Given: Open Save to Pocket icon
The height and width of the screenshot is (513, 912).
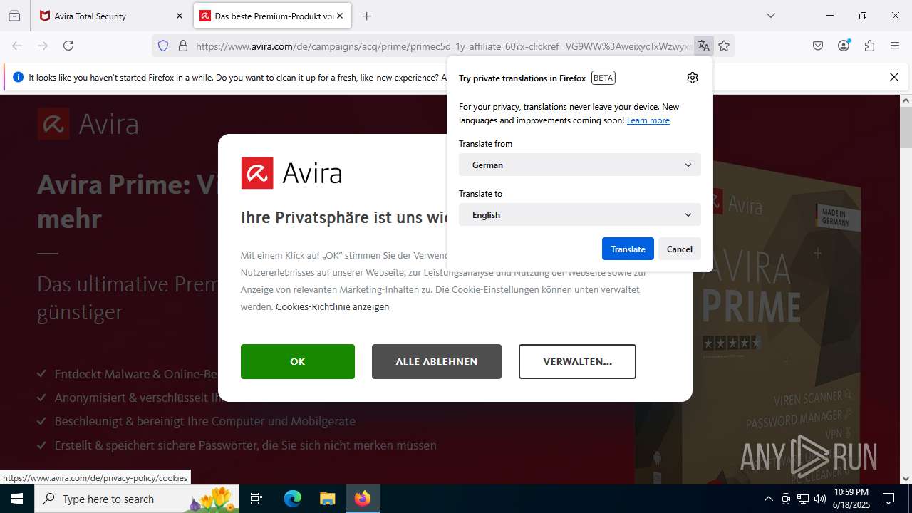Looking at the screenshot, I should pos(818,46).
